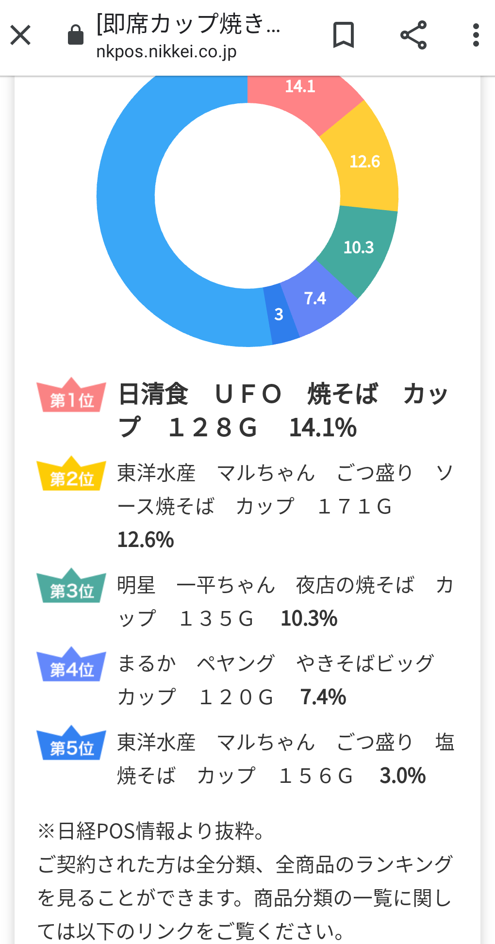Tap the third place green crown badge
This screenshot has height=944, width=495.
[71, 586]
